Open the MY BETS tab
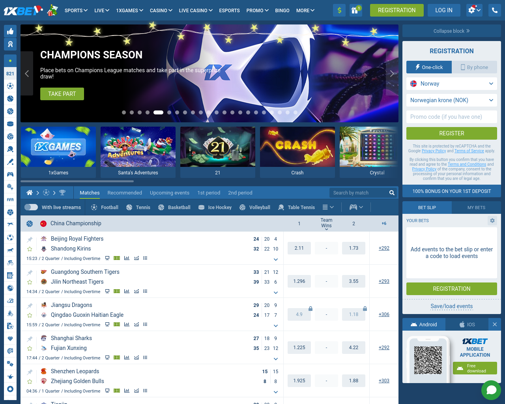505x404 pixels. coord(476,208)
